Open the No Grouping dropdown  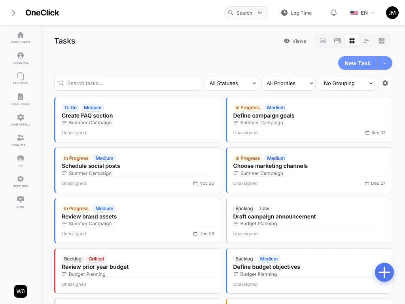pos(346,83)
